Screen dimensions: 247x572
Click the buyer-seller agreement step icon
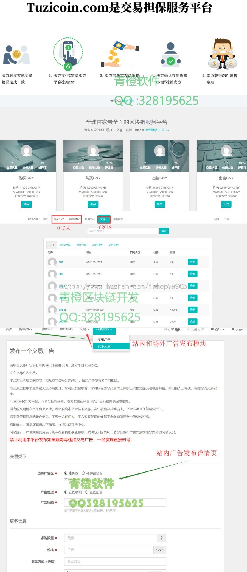tap(16, 55)
